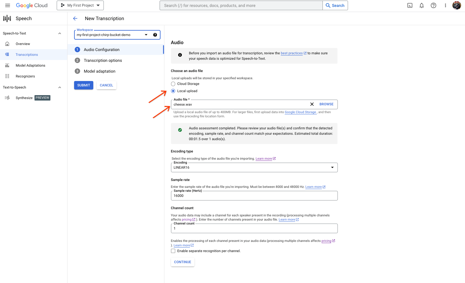Select the Local upload radio button
Image resolution: width=465 pixels, height=283 pixels.
coord(173,91)
